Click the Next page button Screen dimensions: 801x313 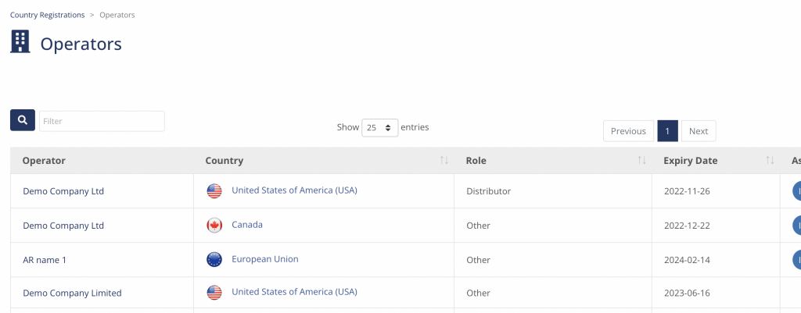[x=699, y=131]
